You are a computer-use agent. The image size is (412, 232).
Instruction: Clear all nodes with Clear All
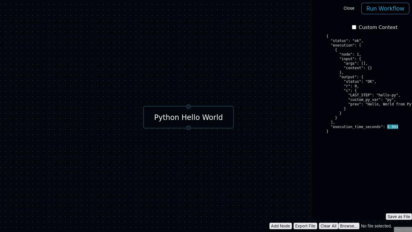[328, 226]
